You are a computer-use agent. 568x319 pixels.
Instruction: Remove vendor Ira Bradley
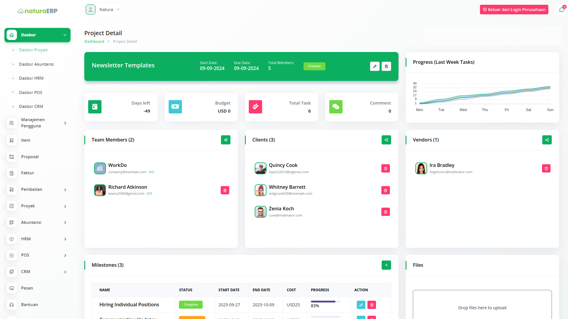(x=546, y=169)
